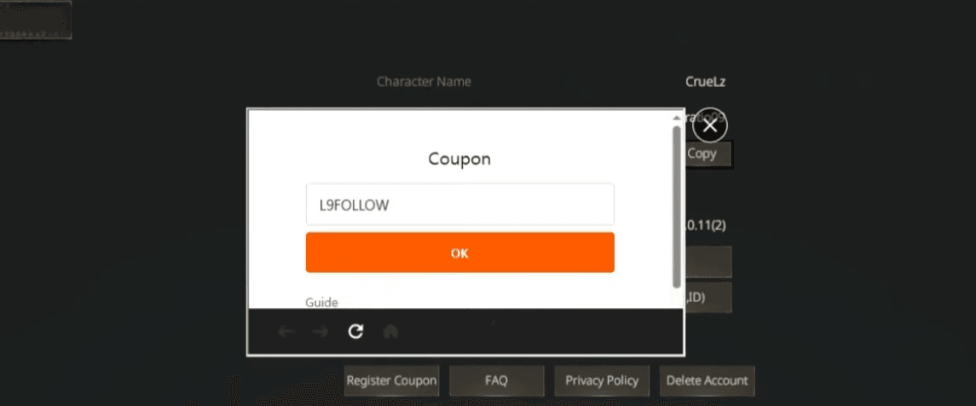This screenshot has height=406, width=976.
Task: Click the forward arrow in browser bar
Action: pos(321,332)
